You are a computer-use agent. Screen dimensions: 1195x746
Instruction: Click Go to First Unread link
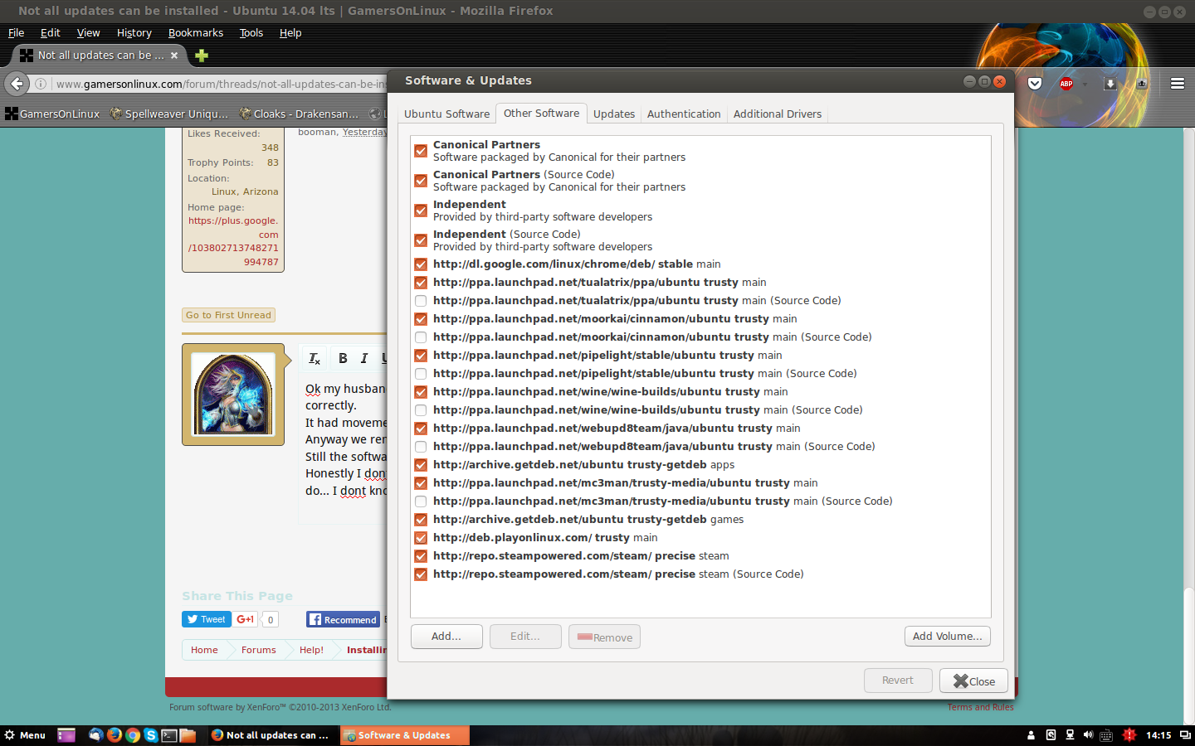pos(228,315)
